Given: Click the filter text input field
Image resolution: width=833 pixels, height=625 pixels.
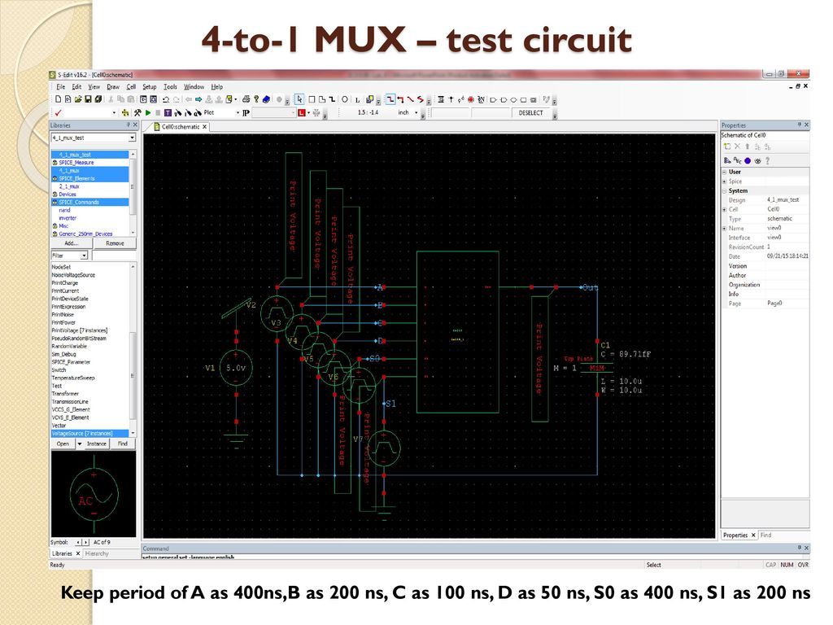Looking at the screenshot, I should pyautogui.click(x=114, y=256).
